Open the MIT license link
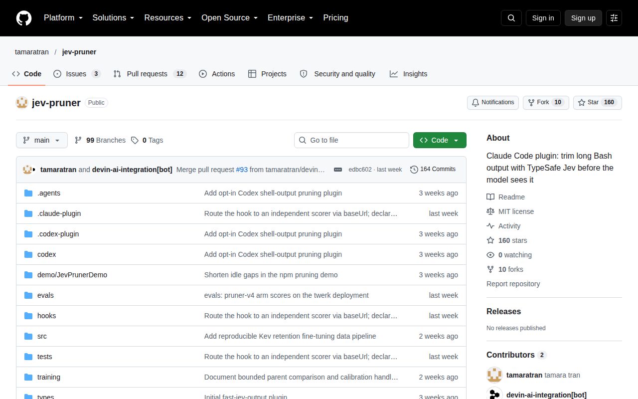The height and width of the screenshot is (399, 638). tap(510, 211)
